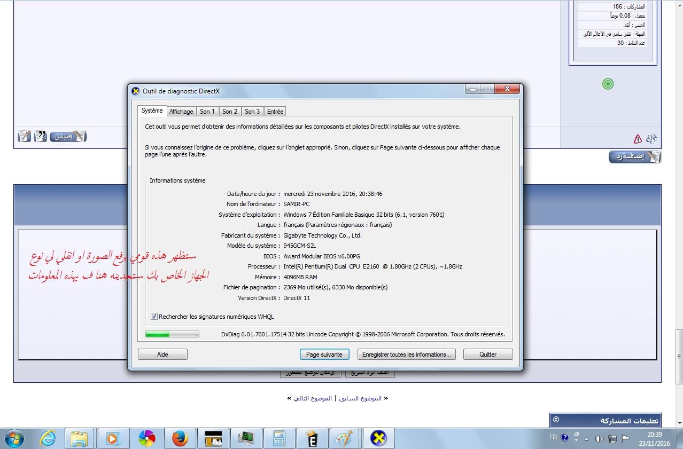This screenshot has height=449, width=683.
Task: Click the green online status icon
Action: pos(608,84)
